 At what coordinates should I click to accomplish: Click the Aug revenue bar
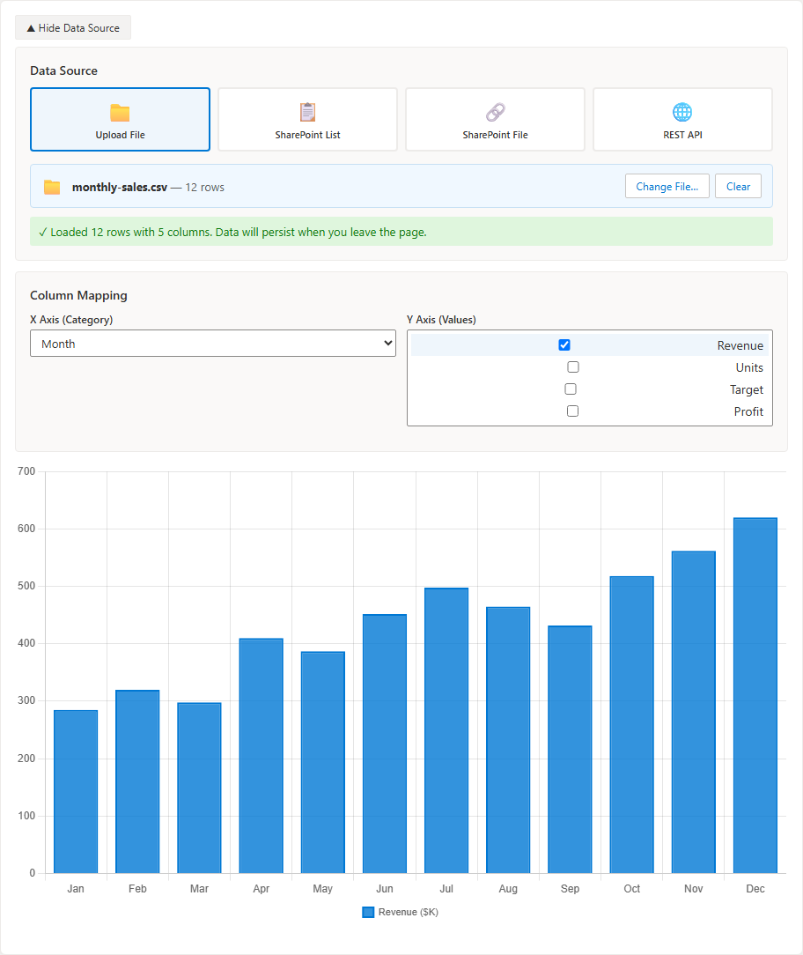pos(508,740)
